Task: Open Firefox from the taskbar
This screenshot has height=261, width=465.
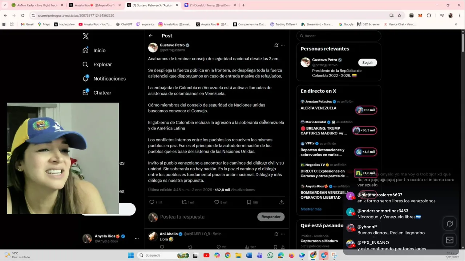Action: [x=291, y=255]
